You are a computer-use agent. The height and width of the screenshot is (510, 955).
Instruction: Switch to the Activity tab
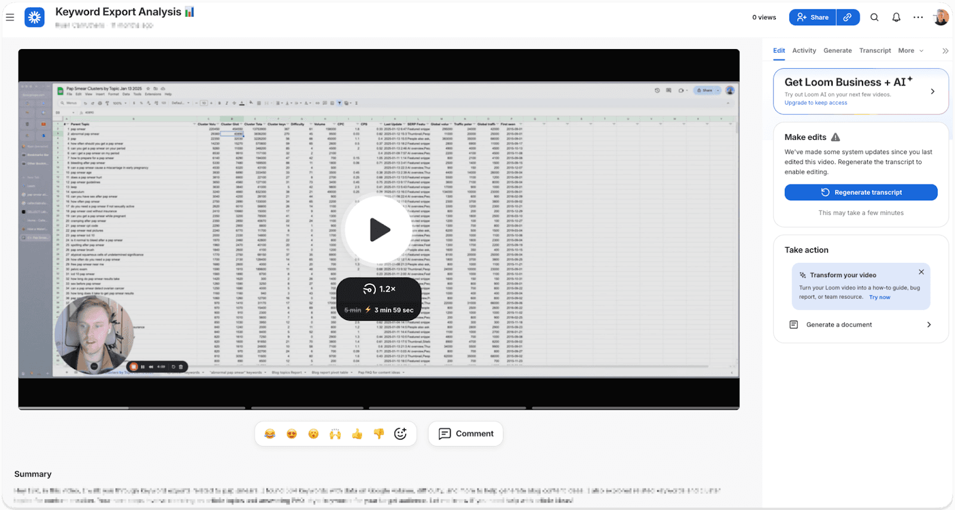tap(804, 51)
